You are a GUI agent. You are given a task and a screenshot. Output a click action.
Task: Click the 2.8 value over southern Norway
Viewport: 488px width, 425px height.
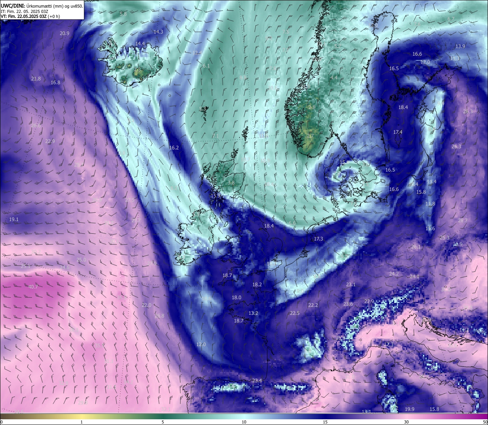pyautogui.click(x=312, y=108)
